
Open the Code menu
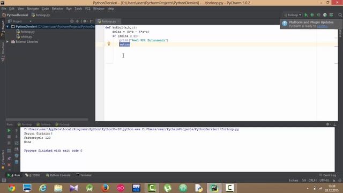point(45,9)
